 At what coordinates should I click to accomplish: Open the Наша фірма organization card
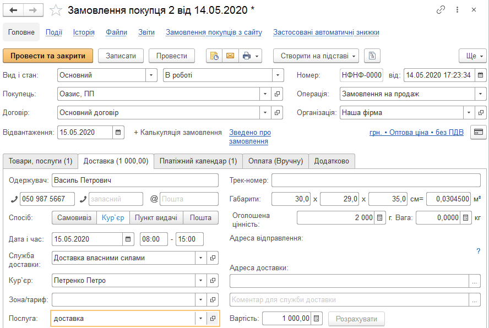481,113
